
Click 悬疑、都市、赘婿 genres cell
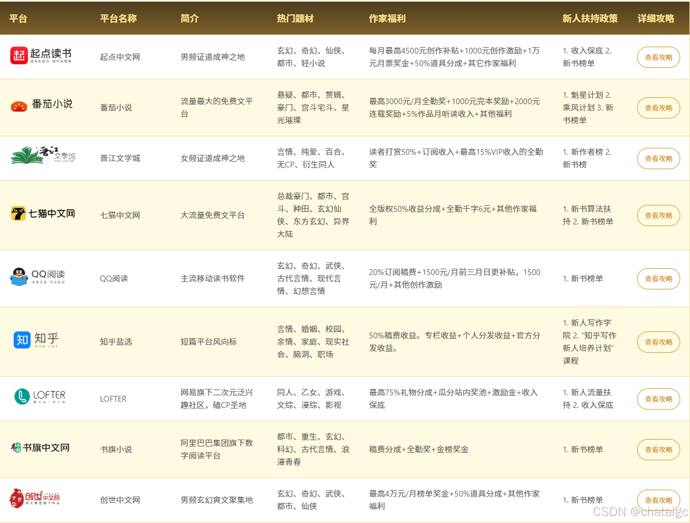point(313,108)
